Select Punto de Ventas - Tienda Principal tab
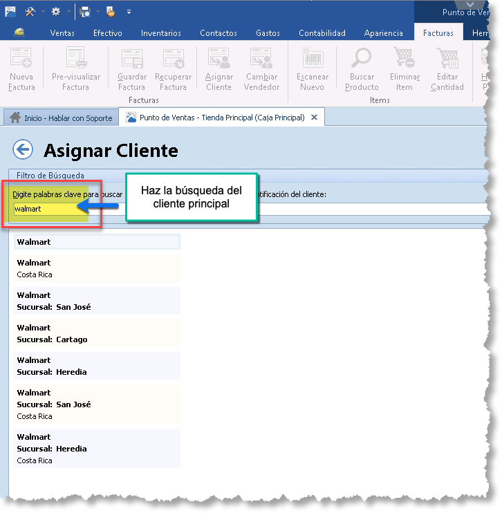 pyautogui.click(x=222, y=118)
